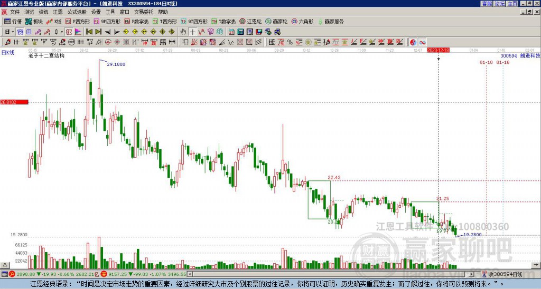
Task: Click the triangle button beside volume panel
Action: click(4, 265)
